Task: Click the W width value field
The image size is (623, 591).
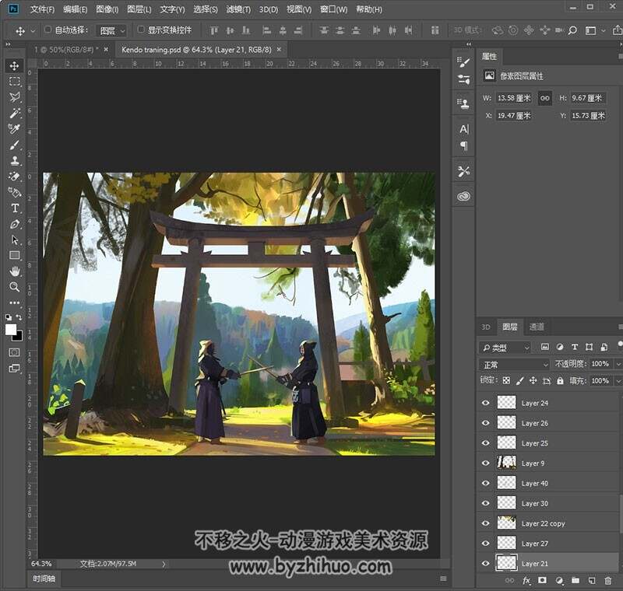Action: click(x=514, y=98)
